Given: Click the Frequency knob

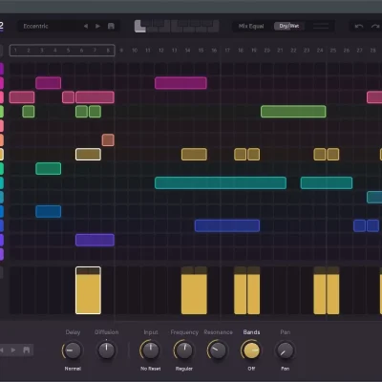Looking at the screenshot, I should point(184,350).
